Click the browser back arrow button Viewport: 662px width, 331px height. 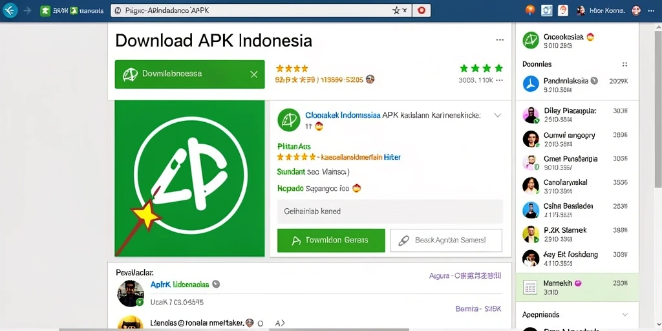pos(10,10)
